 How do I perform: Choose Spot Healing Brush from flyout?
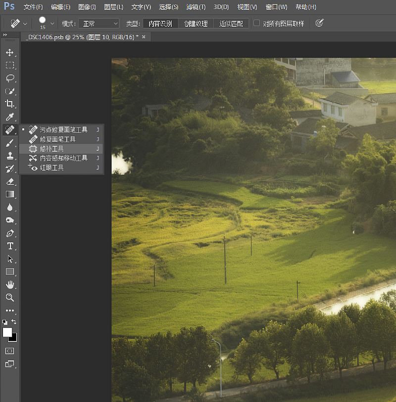pos(61,130)
